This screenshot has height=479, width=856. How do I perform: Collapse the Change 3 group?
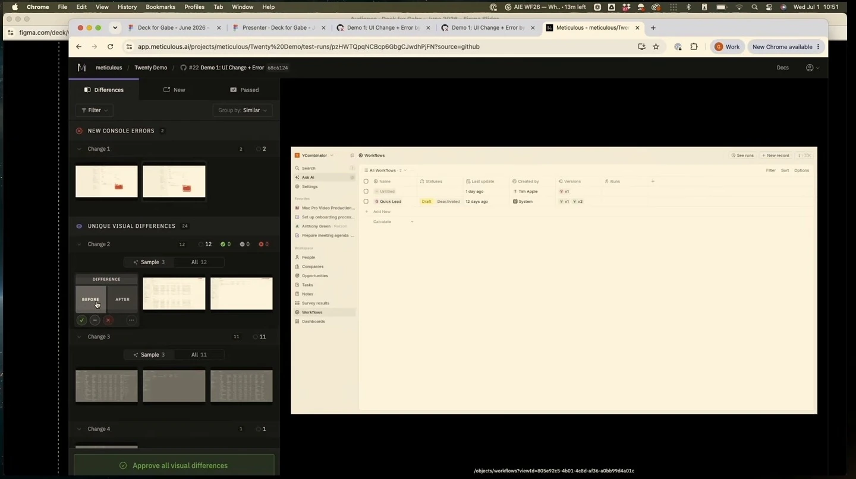(x=79, y=337)
